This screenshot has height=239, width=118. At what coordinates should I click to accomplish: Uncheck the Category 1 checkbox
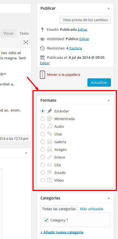click(46, 220)
